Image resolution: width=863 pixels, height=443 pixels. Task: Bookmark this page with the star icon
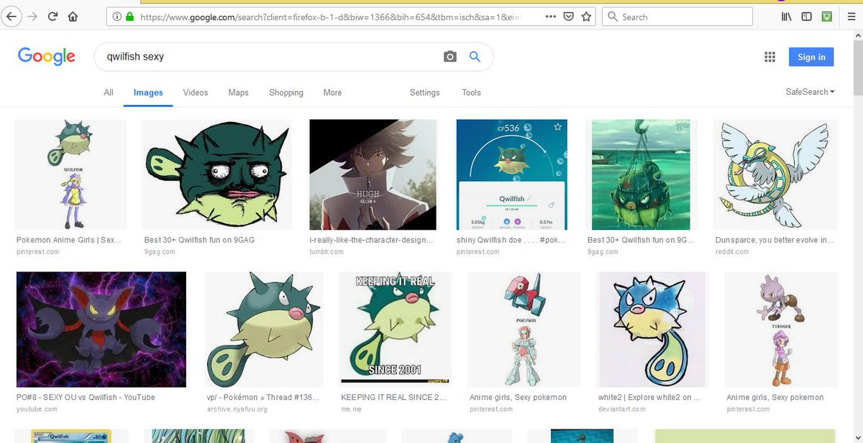(586, 17)
